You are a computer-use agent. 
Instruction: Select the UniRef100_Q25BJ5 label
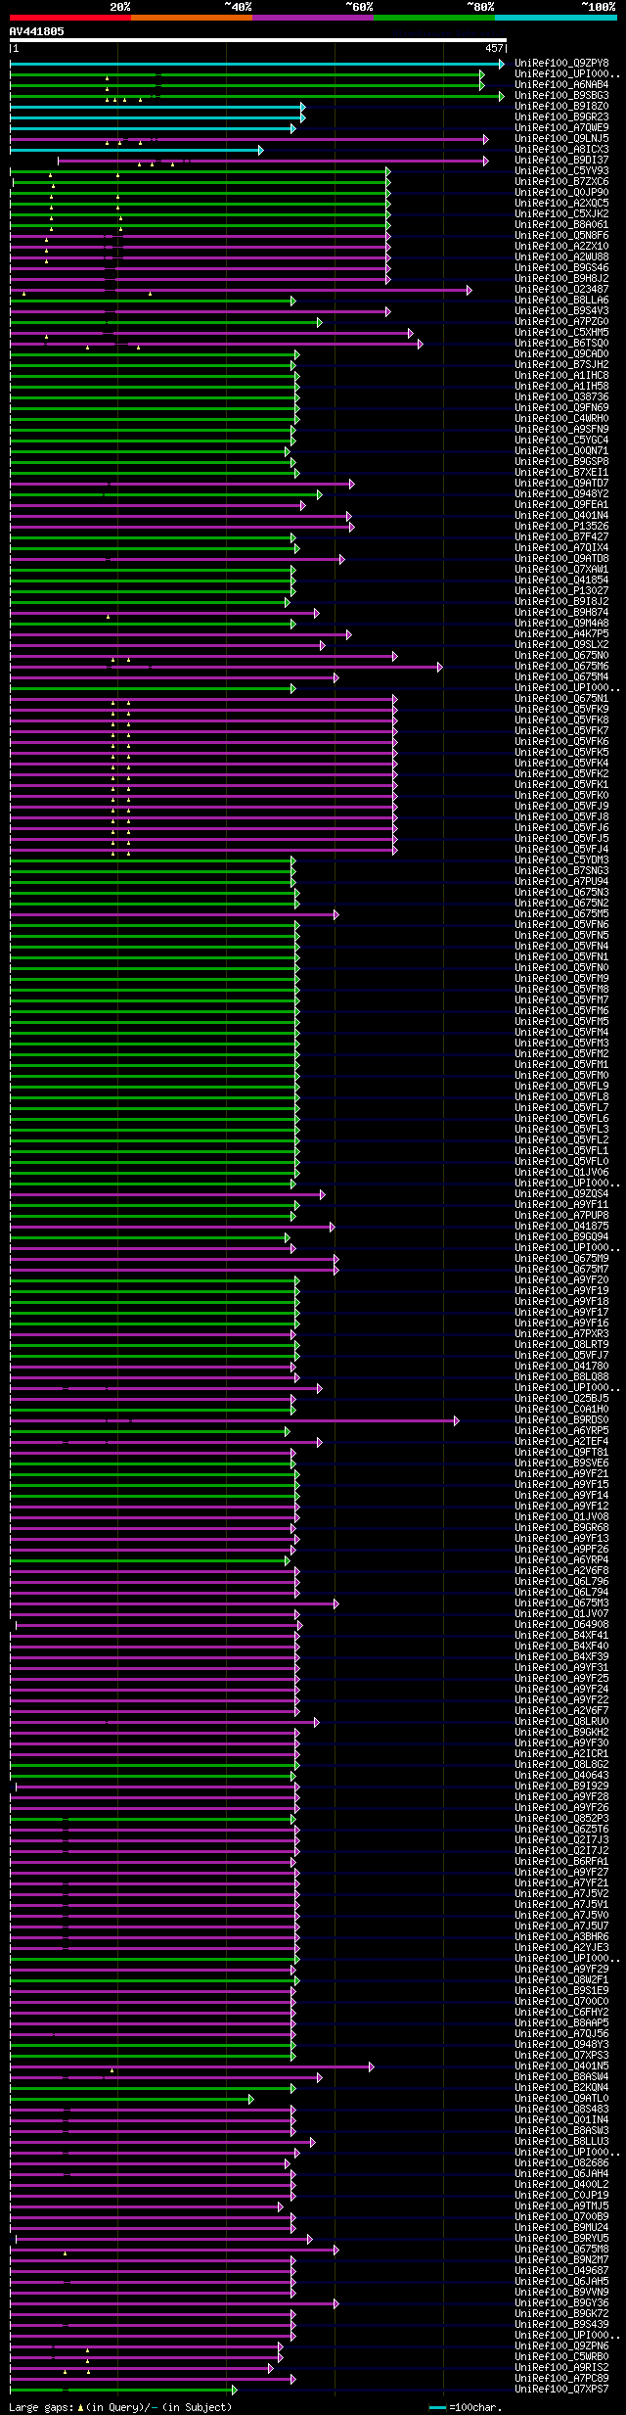[x=561, y=1399]
